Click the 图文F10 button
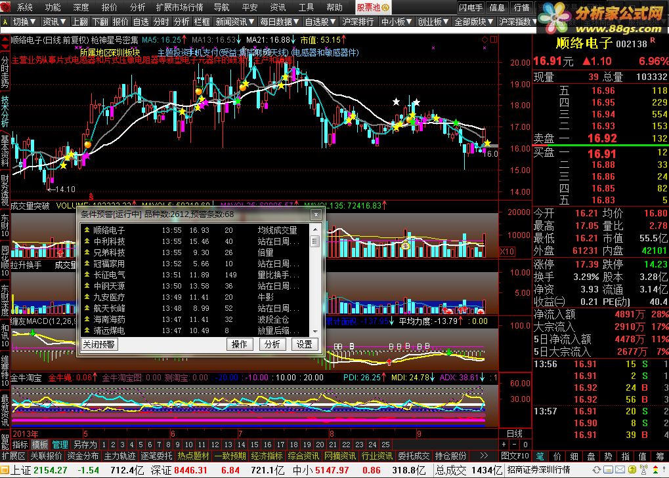Image resolution: width=669 pixels, height=478 pixels. tap(515, 456)
